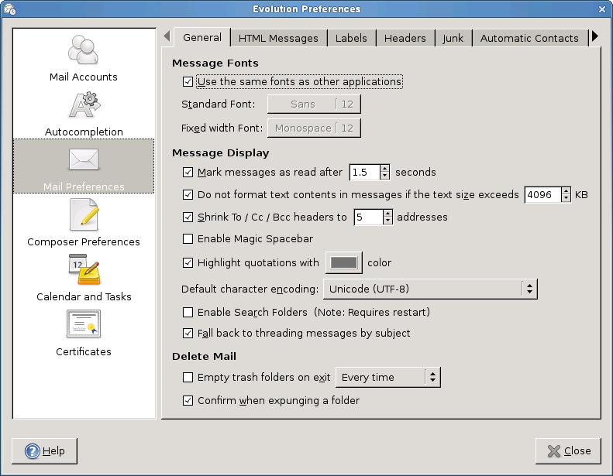Open the quotation highlight color picker
The width and height of the screenshot is (613, 476).
pyautogui.click(x=343, y=263)
